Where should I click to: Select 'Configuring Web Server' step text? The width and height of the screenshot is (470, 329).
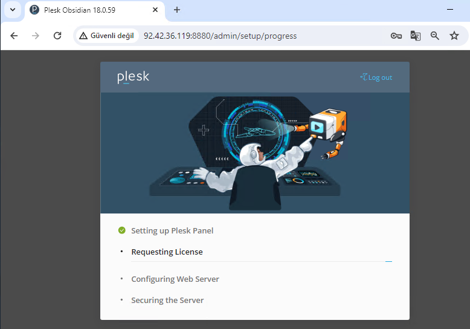(175, 279)
